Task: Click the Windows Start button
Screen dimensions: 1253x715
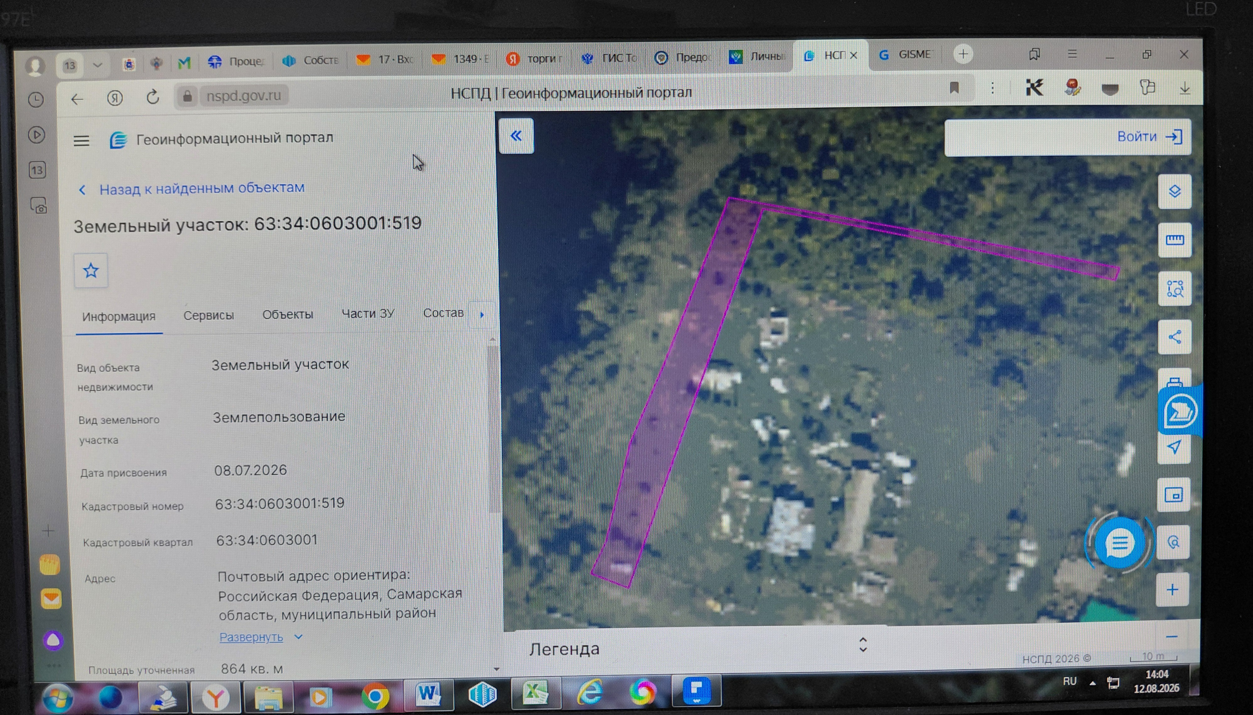Action: click(57, 698)
